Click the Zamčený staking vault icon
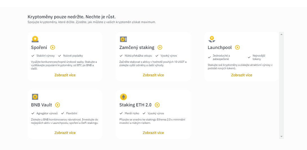This screenshot has height=150, width=307. (x=123, y=39)
